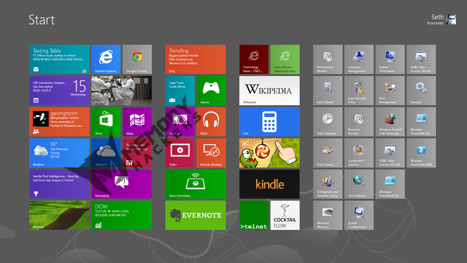Image resolution: width=467 pixels, height=263 pixels.
Task: Open the Cut the Rope game tile
Action: click(270, 153)
